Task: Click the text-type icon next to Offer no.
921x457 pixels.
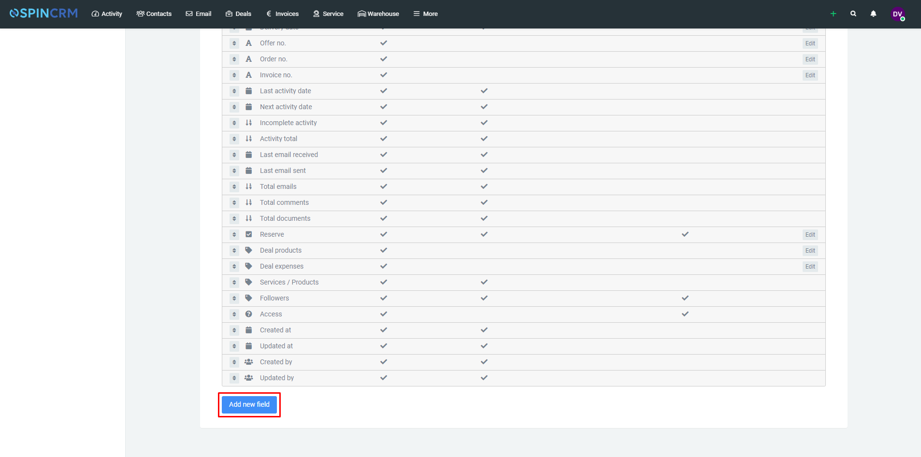Action: pyautogui.click(x=249, y=43)
